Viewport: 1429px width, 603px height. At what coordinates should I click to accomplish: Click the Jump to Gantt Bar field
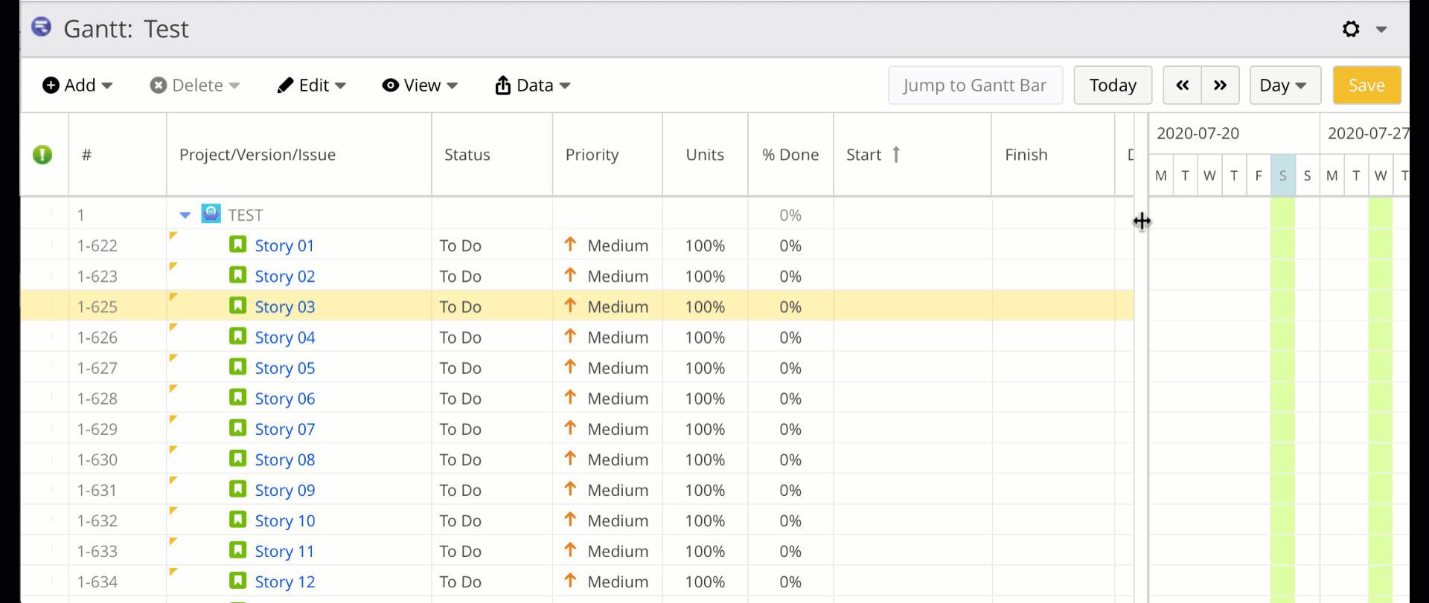(975, 86)
